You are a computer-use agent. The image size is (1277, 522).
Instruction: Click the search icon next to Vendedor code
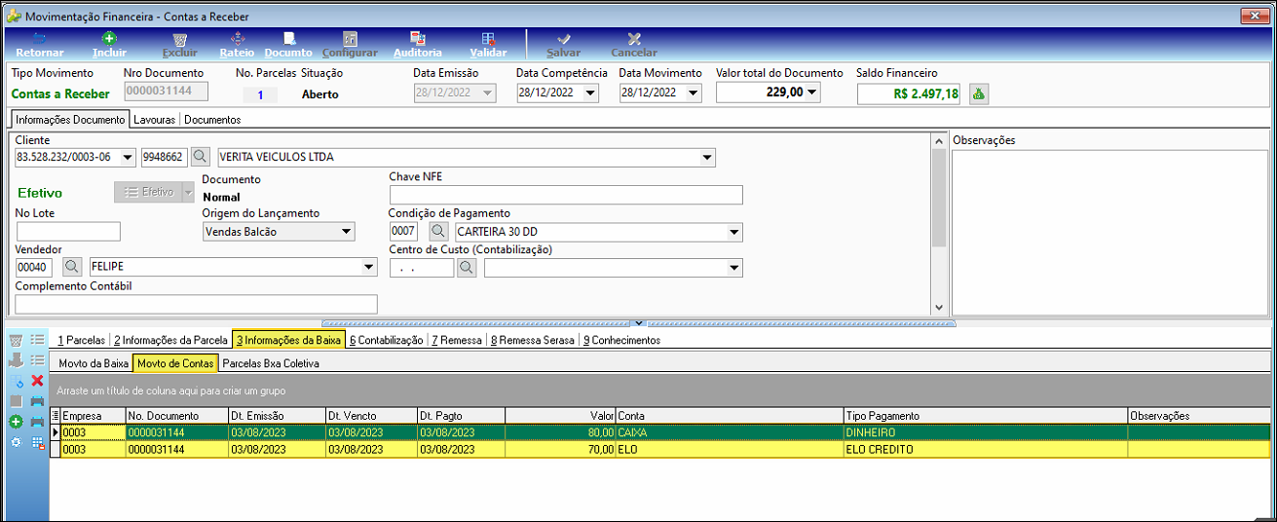72,267
